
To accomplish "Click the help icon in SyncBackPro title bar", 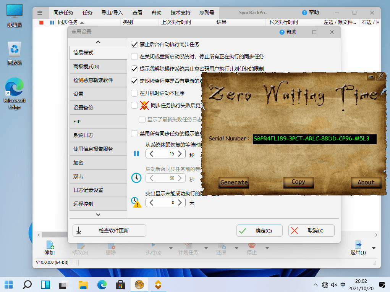I will click(304, 13).
